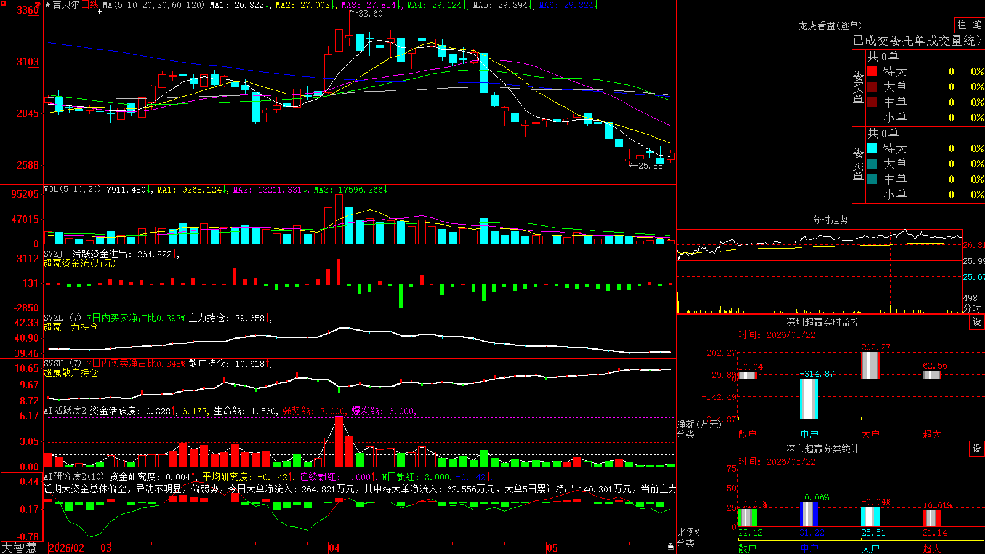Click the 散户持仓: 10.618 readout

point(227,364)
